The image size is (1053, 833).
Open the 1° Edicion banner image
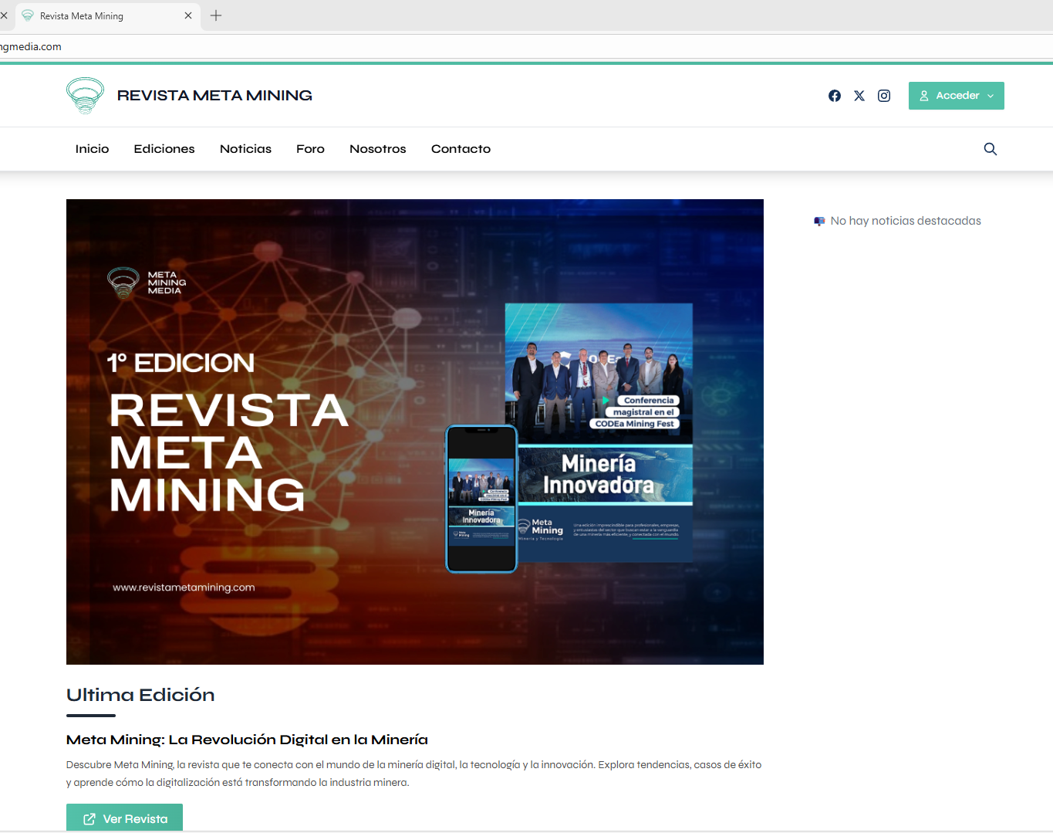click(415, 432)
